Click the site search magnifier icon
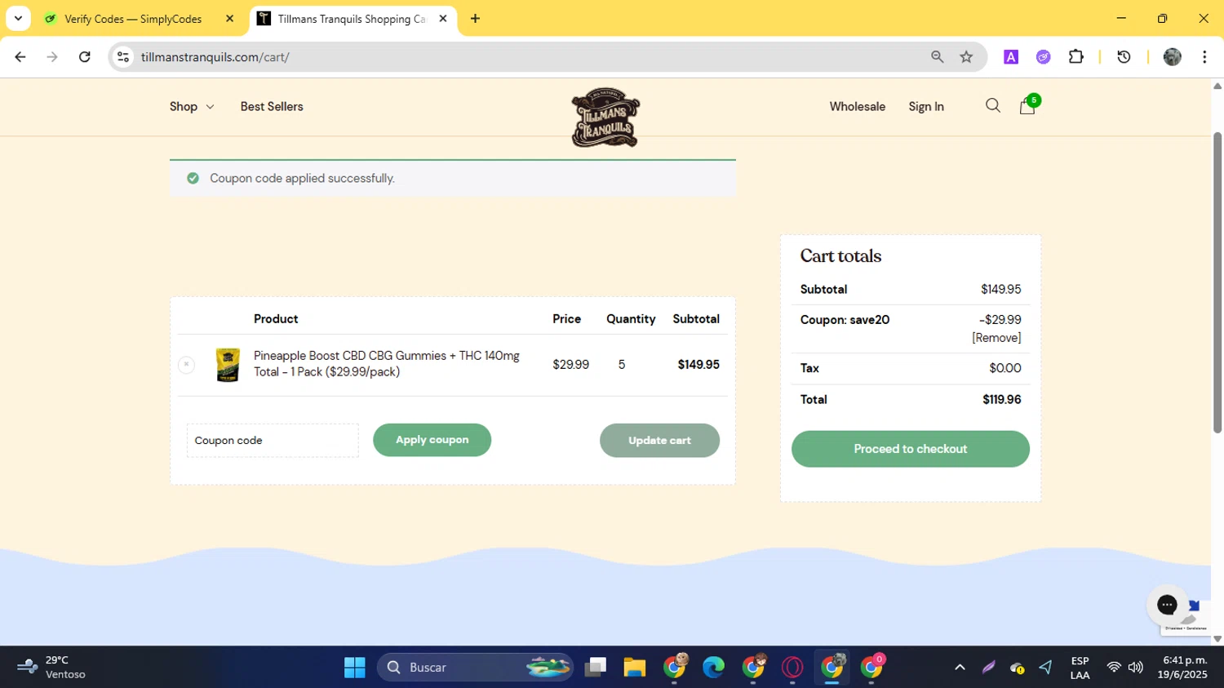1224x688 pixels. coord(993,106)
